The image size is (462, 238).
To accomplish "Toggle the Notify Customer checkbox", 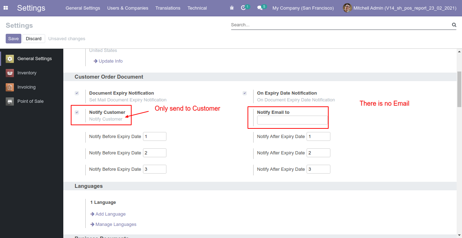I will click(x=77, y=112).
